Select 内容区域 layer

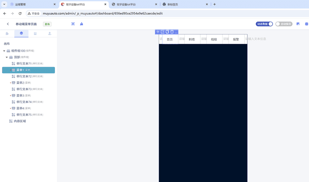(x=20, y=121)
